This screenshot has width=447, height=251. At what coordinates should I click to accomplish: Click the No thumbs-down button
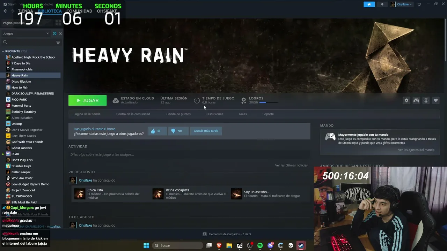(x=178, y=131)
